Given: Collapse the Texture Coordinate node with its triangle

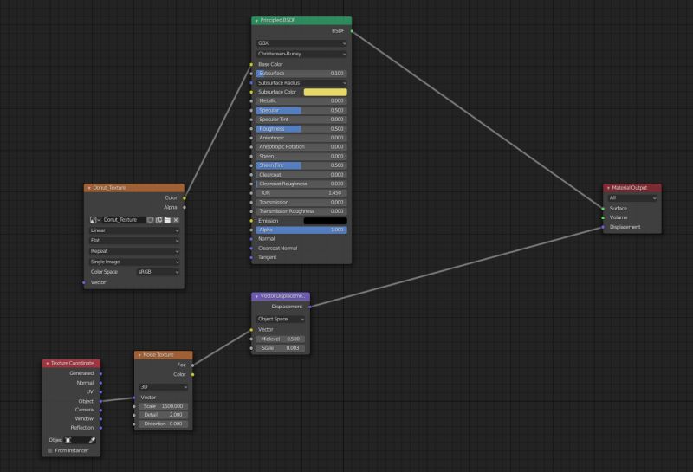Looking at the screenshot, I should pos(48,363).
